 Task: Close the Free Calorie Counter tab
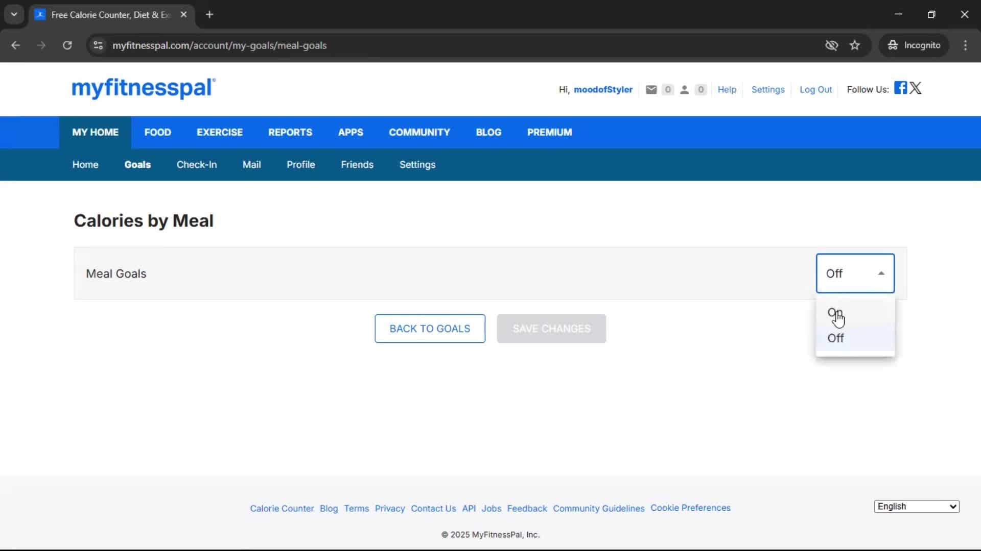[183, 14]
